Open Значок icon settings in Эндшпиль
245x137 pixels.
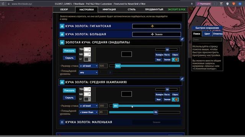click(167, 59)
